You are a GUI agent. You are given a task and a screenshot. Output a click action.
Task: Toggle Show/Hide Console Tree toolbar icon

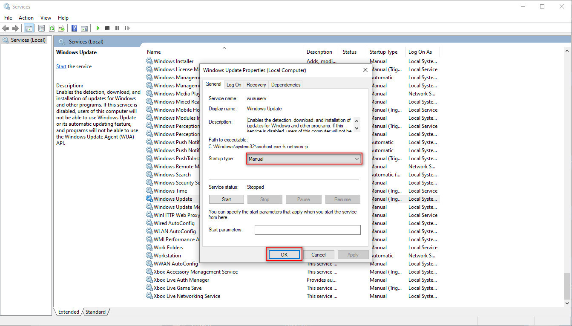pyautogui.click(x=29, y=28)
